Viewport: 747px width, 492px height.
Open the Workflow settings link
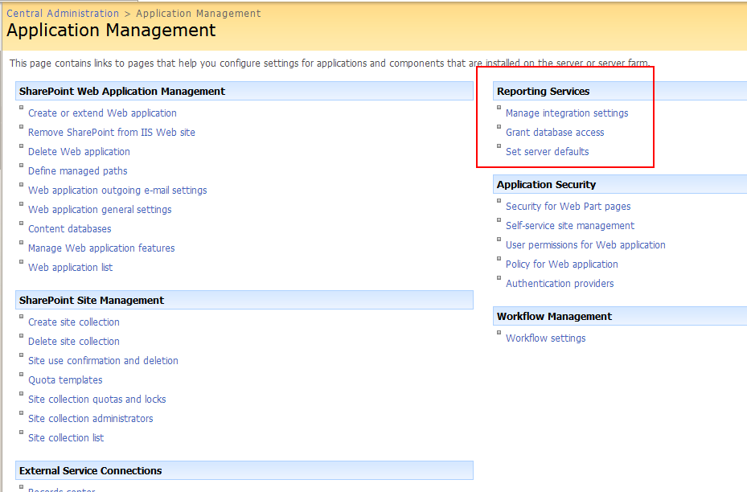pyautogui.click(x=546, y=338)
